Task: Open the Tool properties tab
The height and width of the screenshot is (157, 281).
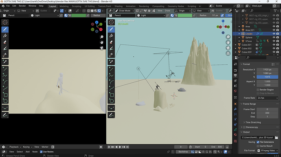Action: click(x=235, y=64)
